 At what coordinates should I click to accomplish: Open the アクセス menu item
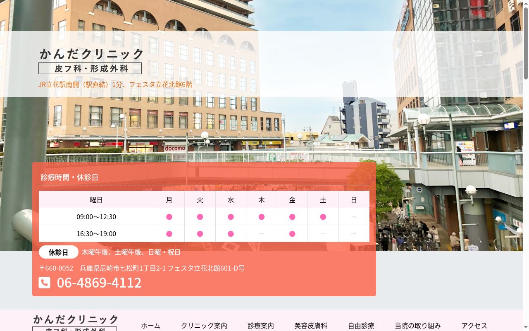[x=474, y=326]
